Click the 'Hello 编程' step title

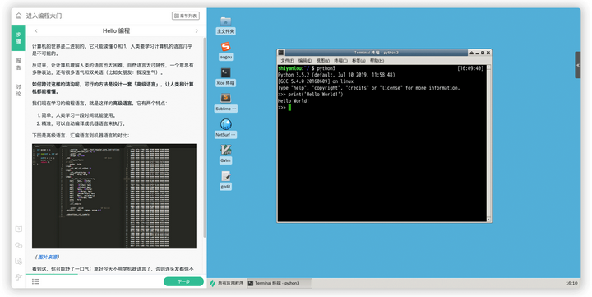tap(116, 31)
